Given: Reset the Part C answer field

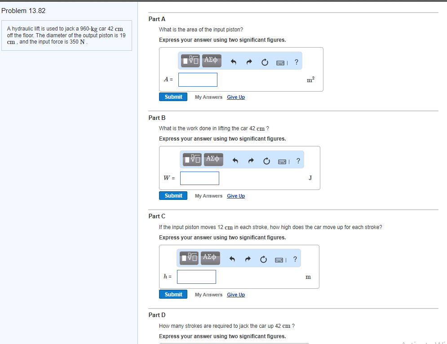Looking at the screenshot, I should tap(263, 260).
